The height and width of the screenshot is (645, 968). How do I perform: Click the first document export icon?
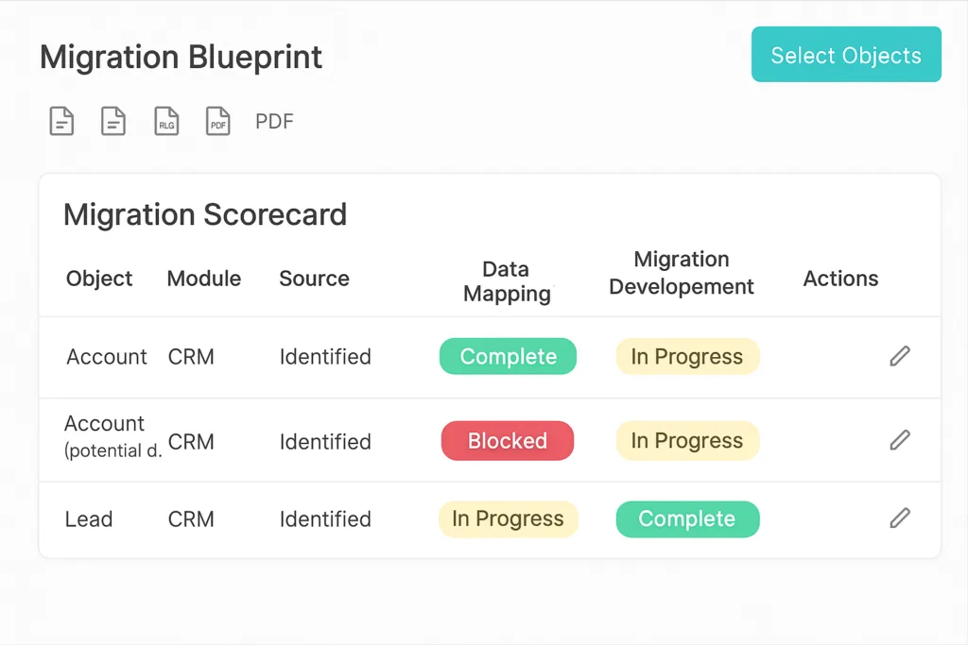tap(61, 121)
